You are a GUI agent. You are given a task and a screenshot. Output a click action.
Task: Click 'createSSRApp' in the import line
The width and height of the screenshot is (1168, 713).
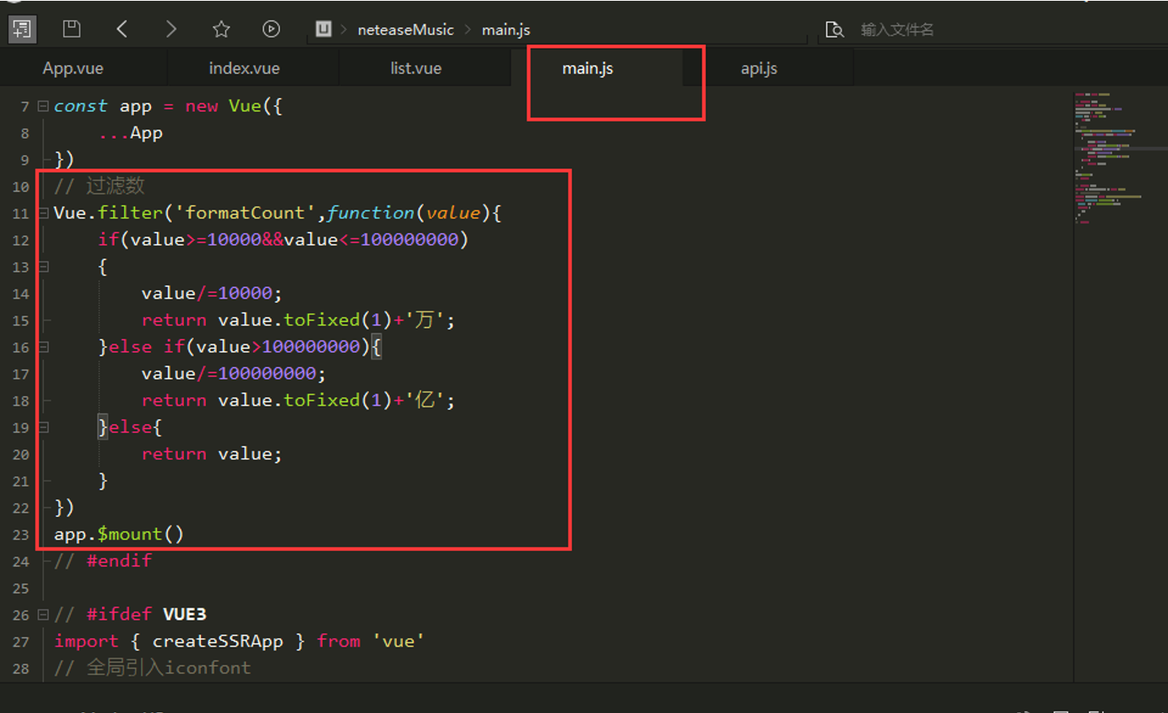(x=217, y=641)
